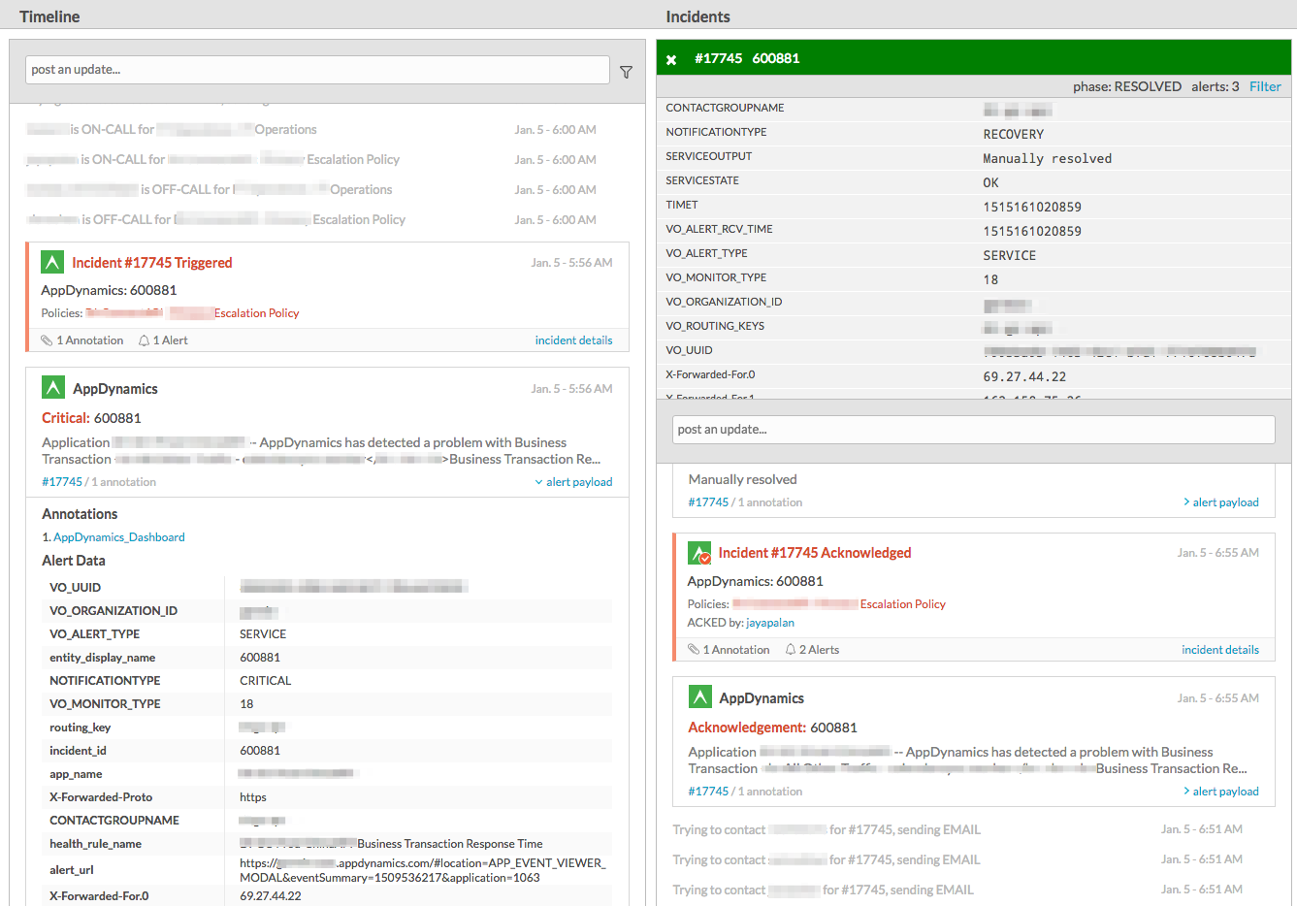Click the phase: RESOLVED status text
Viewport: 1297px width, 906px height.
pyautogui.click(x=1127, y=86)
